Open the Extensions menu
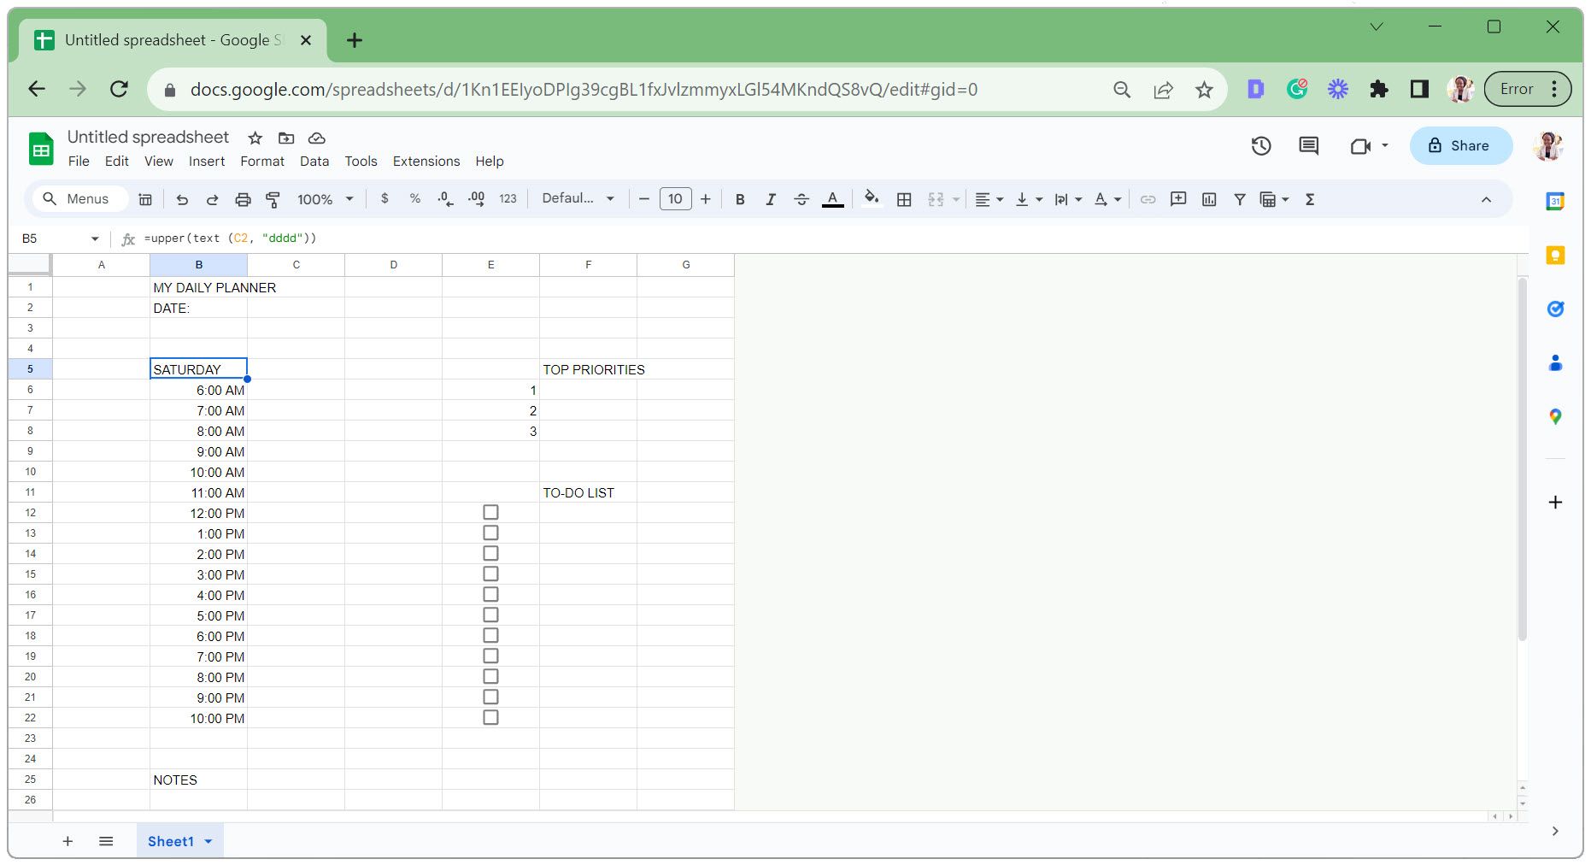The height and width of the screenshot is (865, 1591). coord(426,161)
